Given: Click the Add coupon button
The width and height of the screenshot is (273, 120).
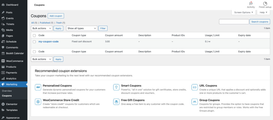Looking at the screenshot, I should [56, 16].
